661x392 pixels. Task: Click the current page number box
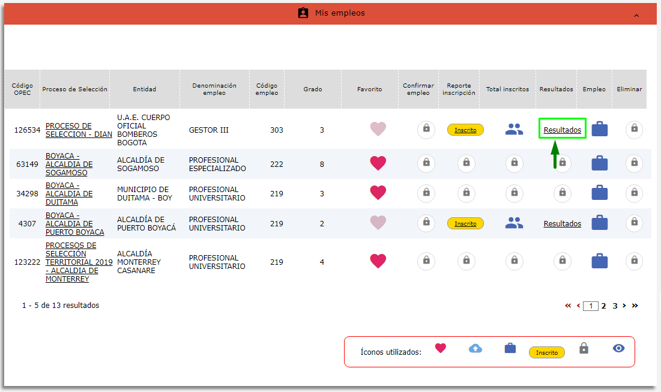[591, 306]
